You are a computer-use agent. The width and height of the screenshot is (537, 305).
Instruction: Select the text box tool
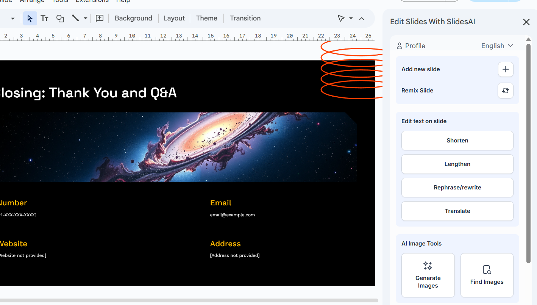tap(44, 18)
